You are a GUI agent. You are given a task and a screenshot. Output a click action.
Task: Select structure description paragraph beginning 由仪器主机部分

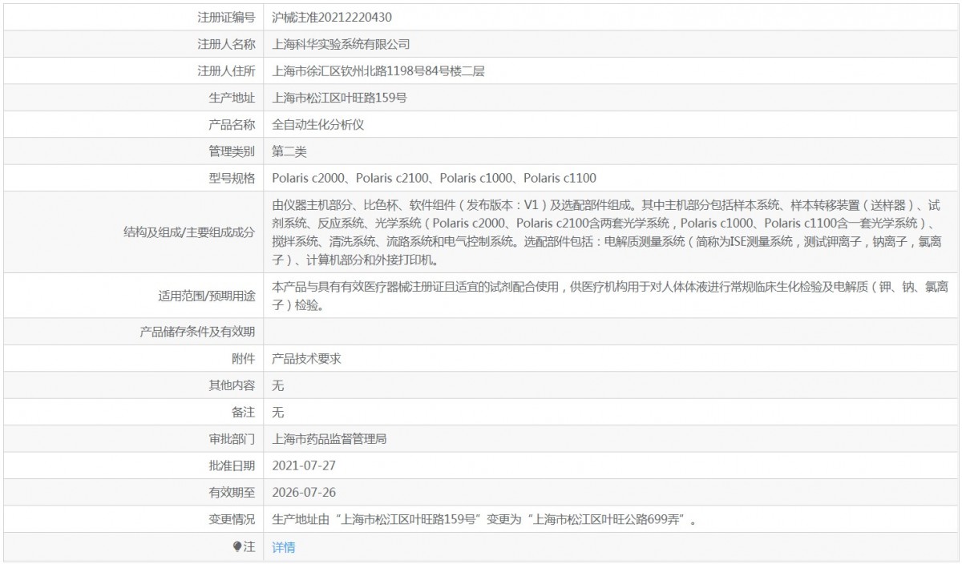pos(608,232)
